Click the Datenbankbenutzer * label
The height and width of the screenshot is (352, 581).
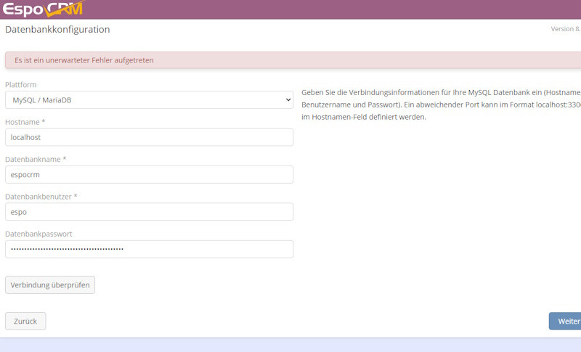[41, 196]
